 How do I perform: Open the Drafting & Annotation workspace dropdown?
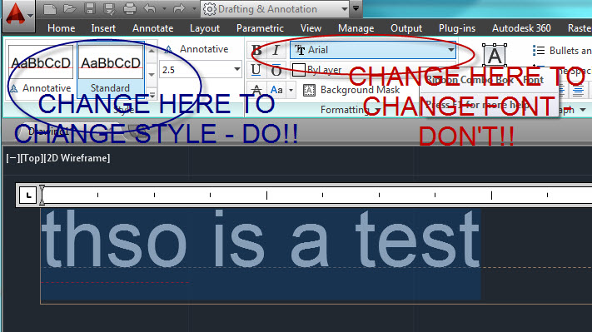tap(276, 8)
